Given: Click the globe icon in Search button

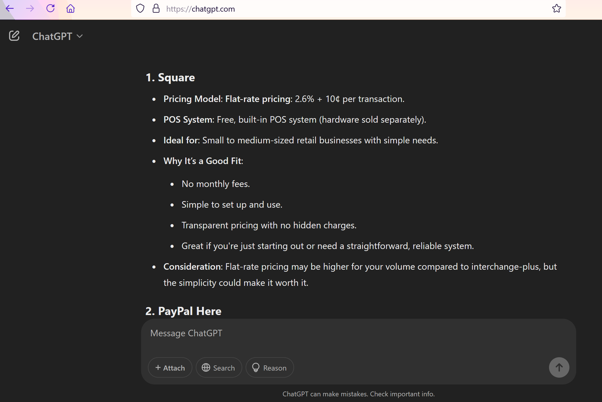Looking at the screenshot, I should (x=206, y=367).
